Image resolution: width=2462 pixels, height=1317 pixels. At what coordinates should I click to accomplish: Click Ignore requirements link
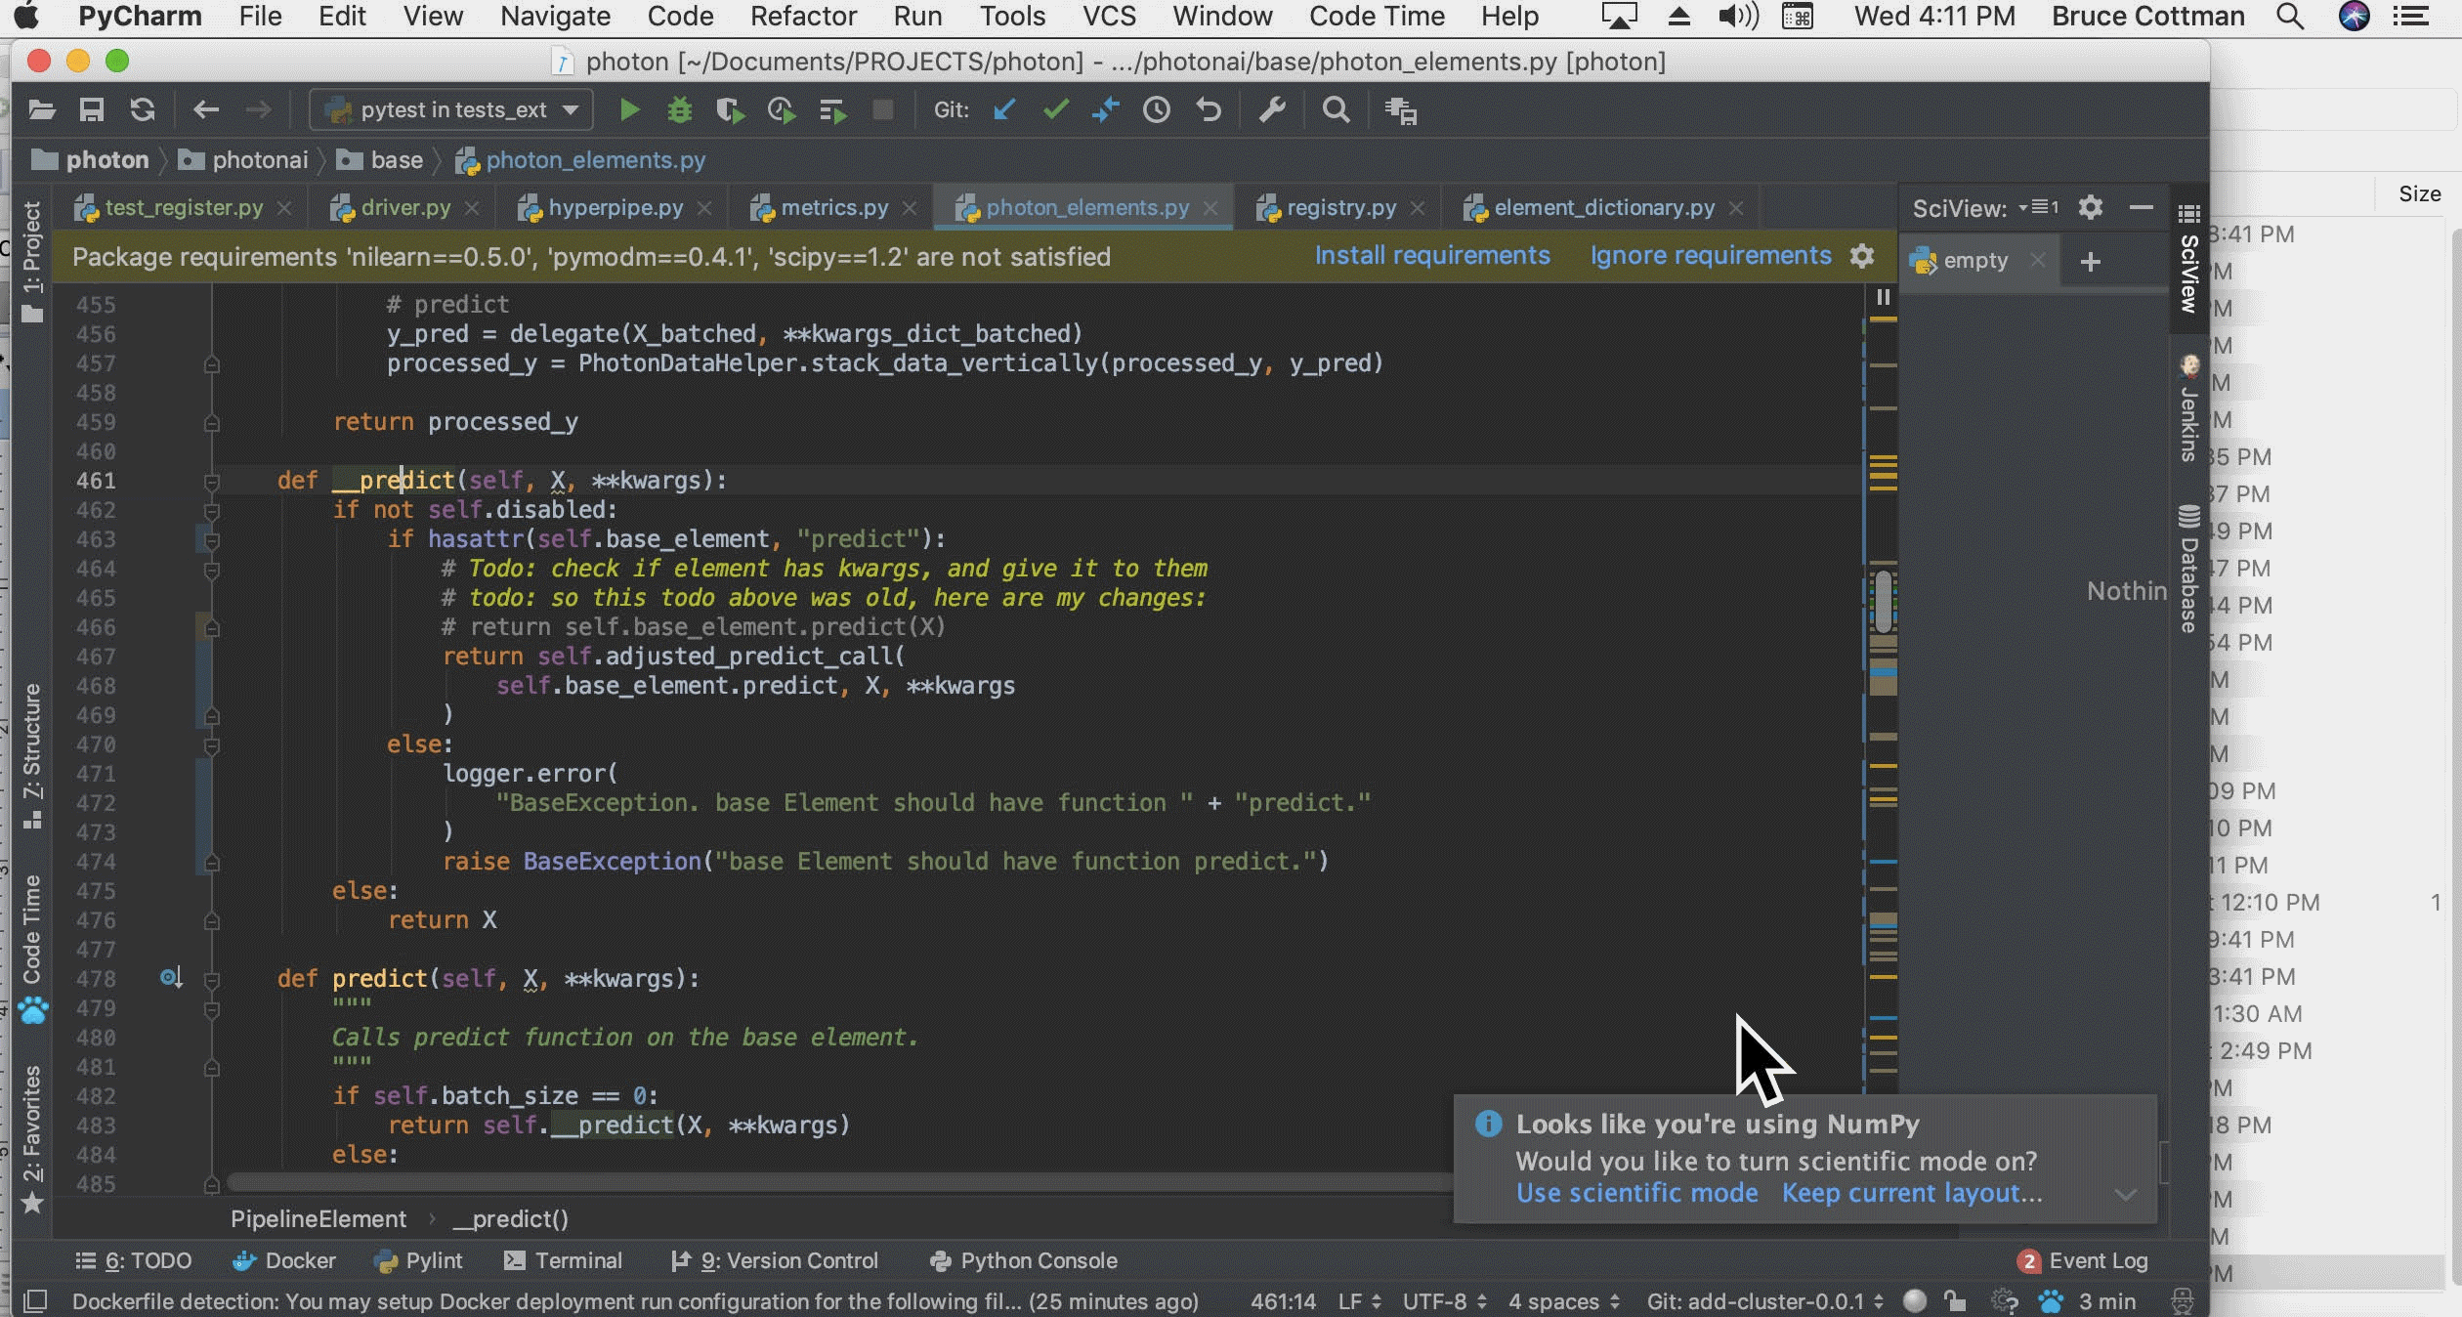1711,255
